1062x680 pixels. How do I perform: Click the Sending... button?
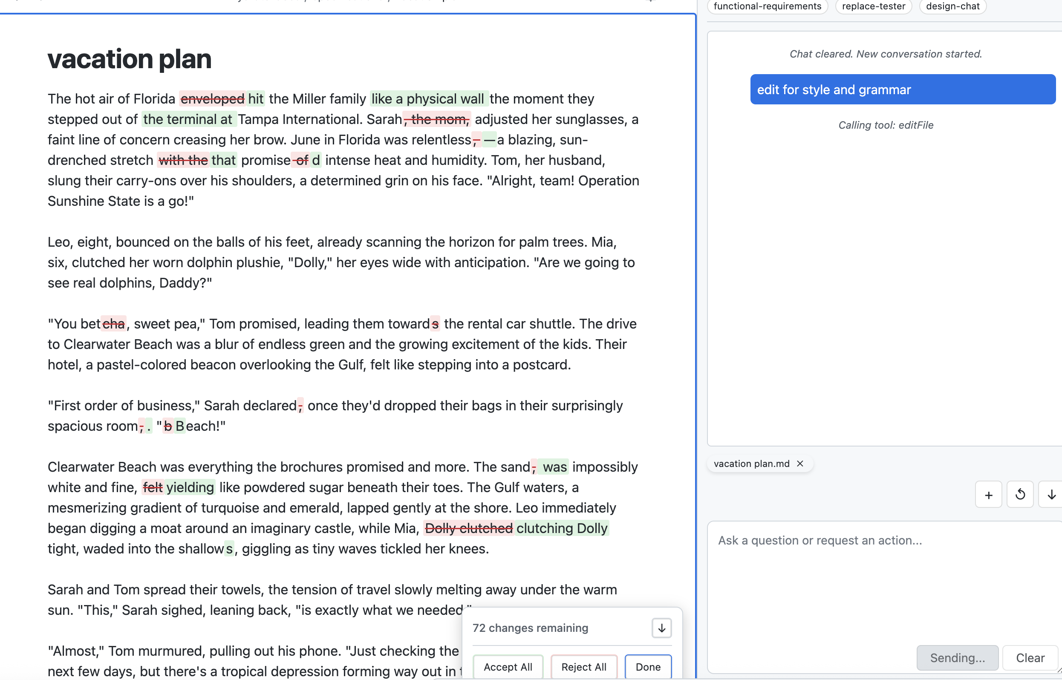tap(957, 657)
